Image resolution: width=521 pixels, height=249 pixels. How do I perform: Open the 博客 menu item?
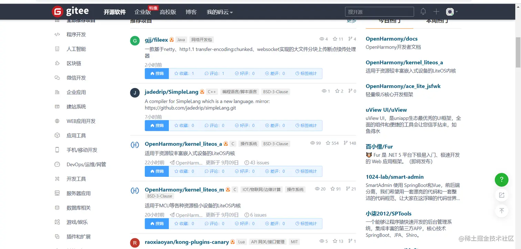coord(191,12)
